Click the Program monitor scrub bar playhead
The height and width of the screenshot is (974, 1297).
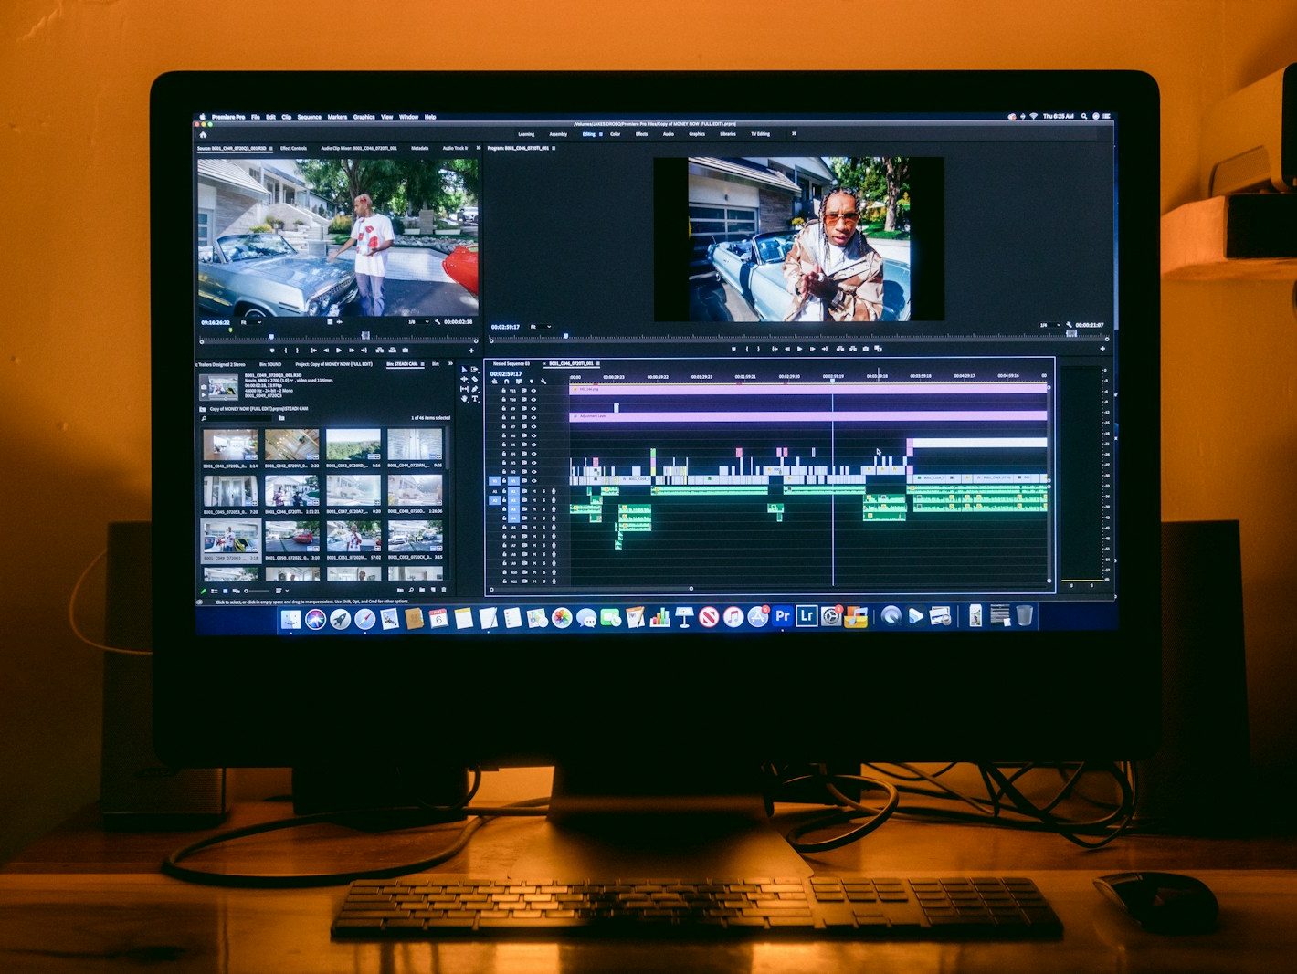point(566,336)
